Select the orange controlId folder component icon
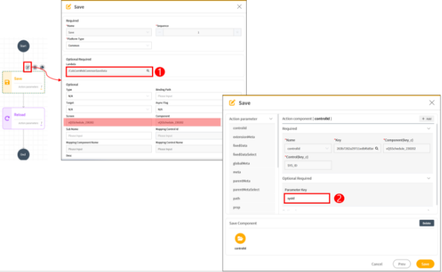Screen dimensions: 442x272 (x=240, y=238)
